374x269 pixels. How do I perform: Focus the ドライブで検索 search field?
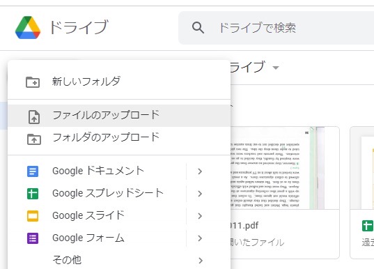click(276, 28)
